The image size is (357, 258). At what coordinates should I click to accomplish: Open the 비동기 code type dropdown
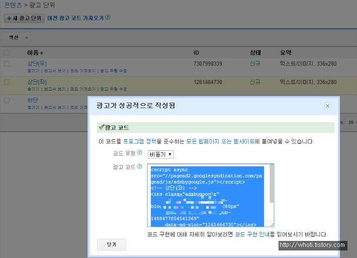click(x=161, y=154)
